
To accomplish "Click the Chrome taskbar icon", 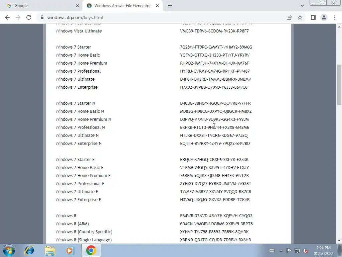I will click(x=91, y=250).
